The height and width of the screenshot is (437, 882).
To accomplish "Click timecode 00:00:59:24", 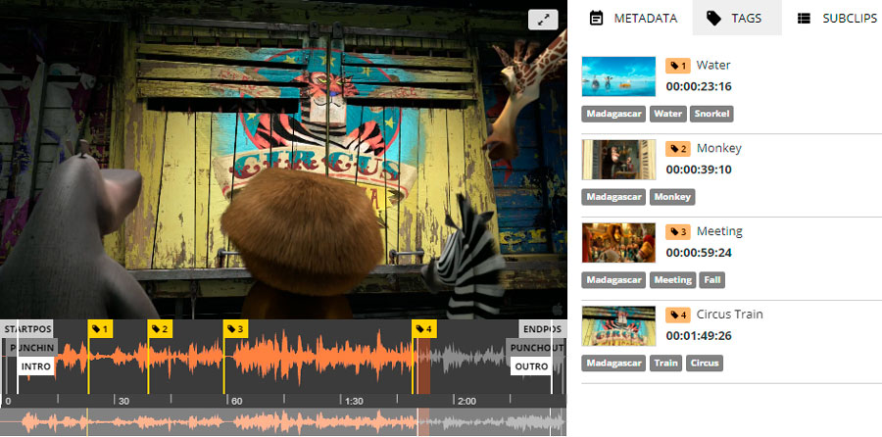I will click(699, 253).
